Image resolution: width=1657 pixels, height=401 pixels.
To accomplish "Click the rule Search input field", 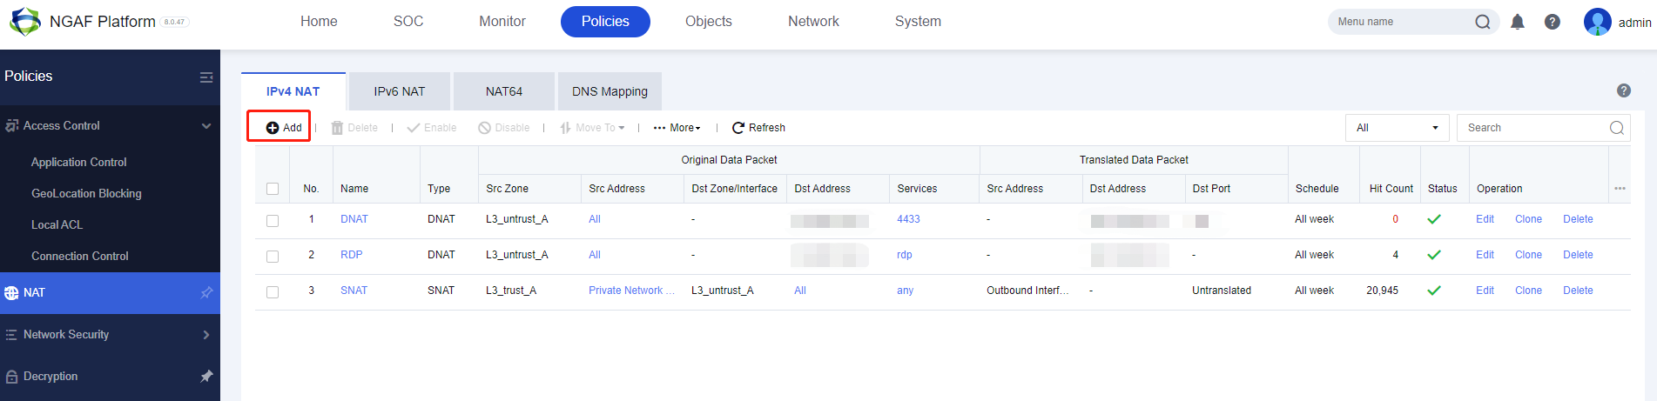I will pyautogui.click(x=1532, y=128).
